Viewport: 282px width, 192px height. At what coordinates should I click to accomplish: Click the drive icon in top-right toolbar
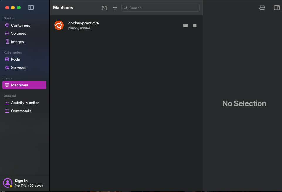click(262, 7)
